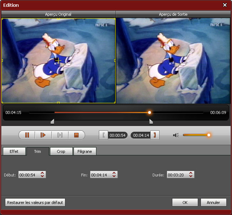Increase the Début time value

[42, 173]
